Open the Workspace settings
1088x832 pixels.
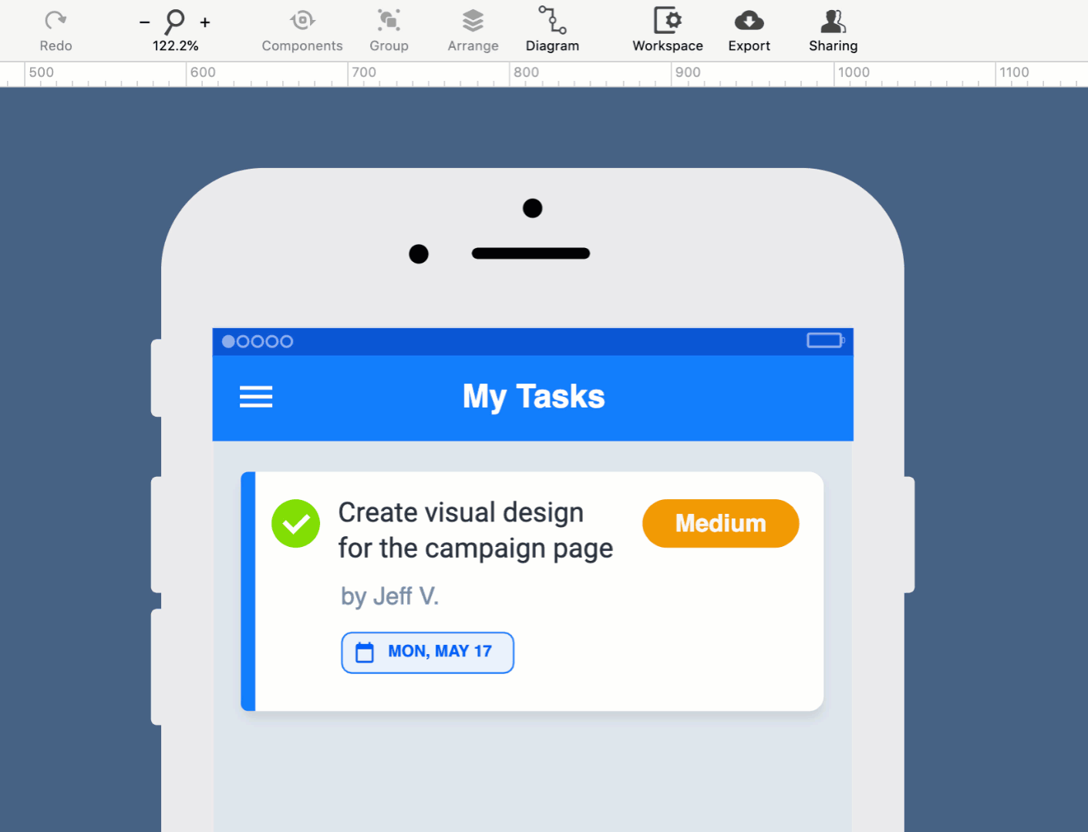[667, 21]
